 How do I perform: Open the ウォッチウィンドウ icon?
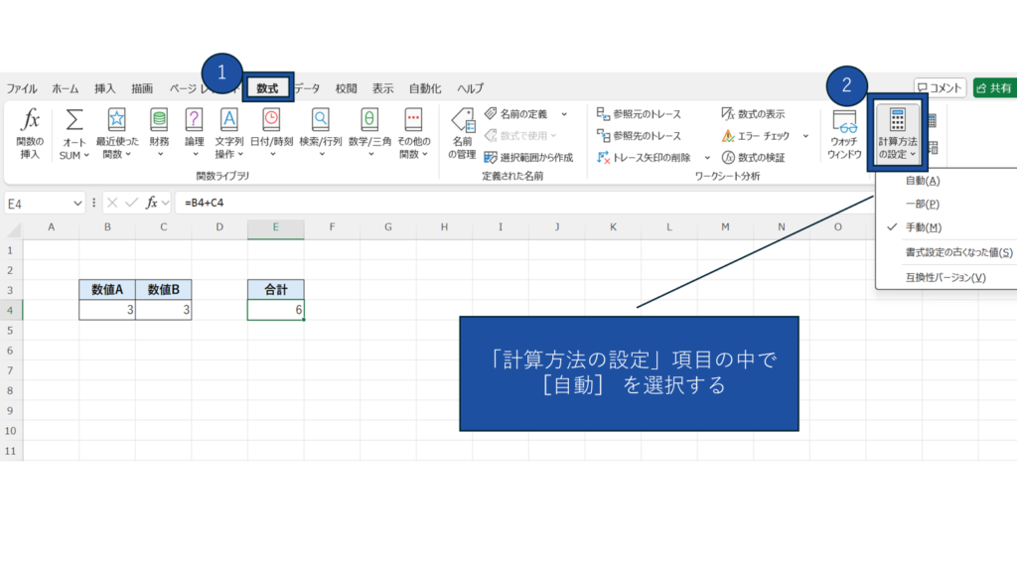click(x=845, y=124)
